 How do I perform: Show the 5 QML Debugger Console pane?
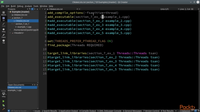pos(109,111)
